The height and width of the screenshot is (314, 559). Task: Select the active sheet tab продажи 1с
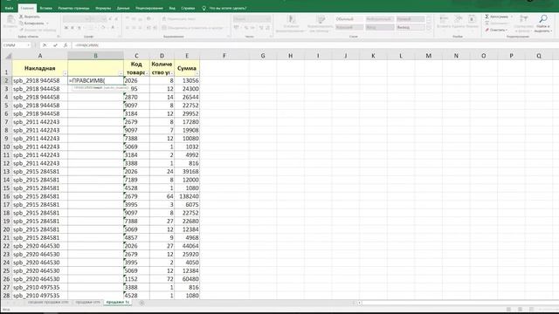(x=118, y=303)
